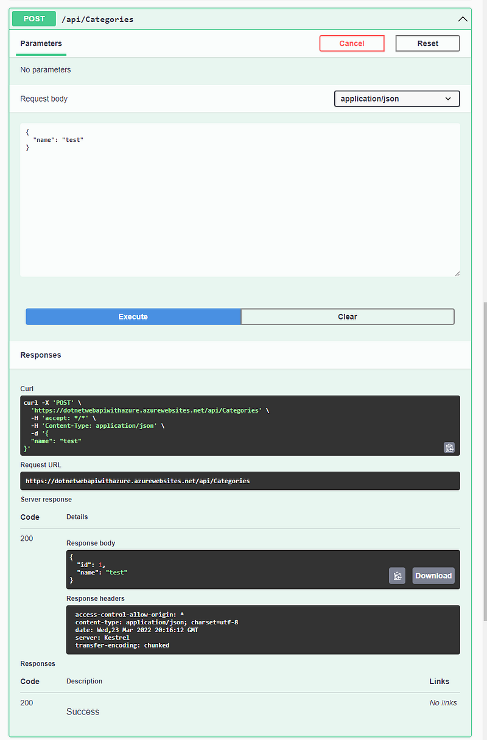Click the first "Responses" section heading
Viewport: 487px width, 740px height.
[x=41, y=355]
